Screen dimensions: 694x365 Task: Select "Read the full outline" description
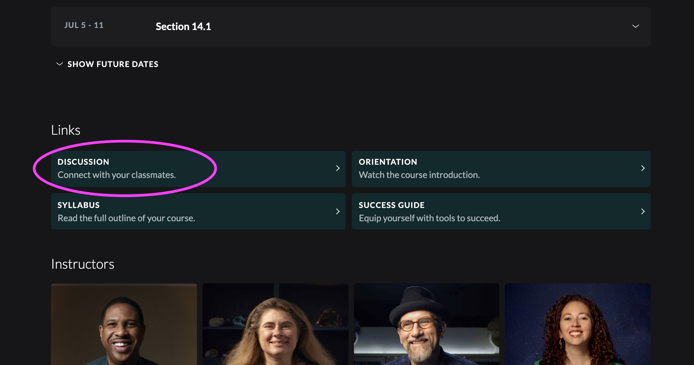126,218
